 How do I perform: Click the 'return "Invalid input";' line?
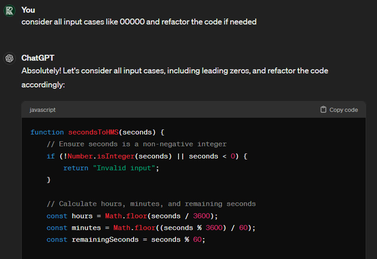coord(111,168)
